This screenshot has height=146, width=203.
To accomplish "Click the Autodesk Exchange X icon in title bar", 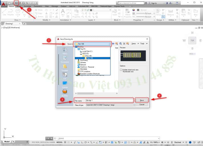I will click(167, 3).
